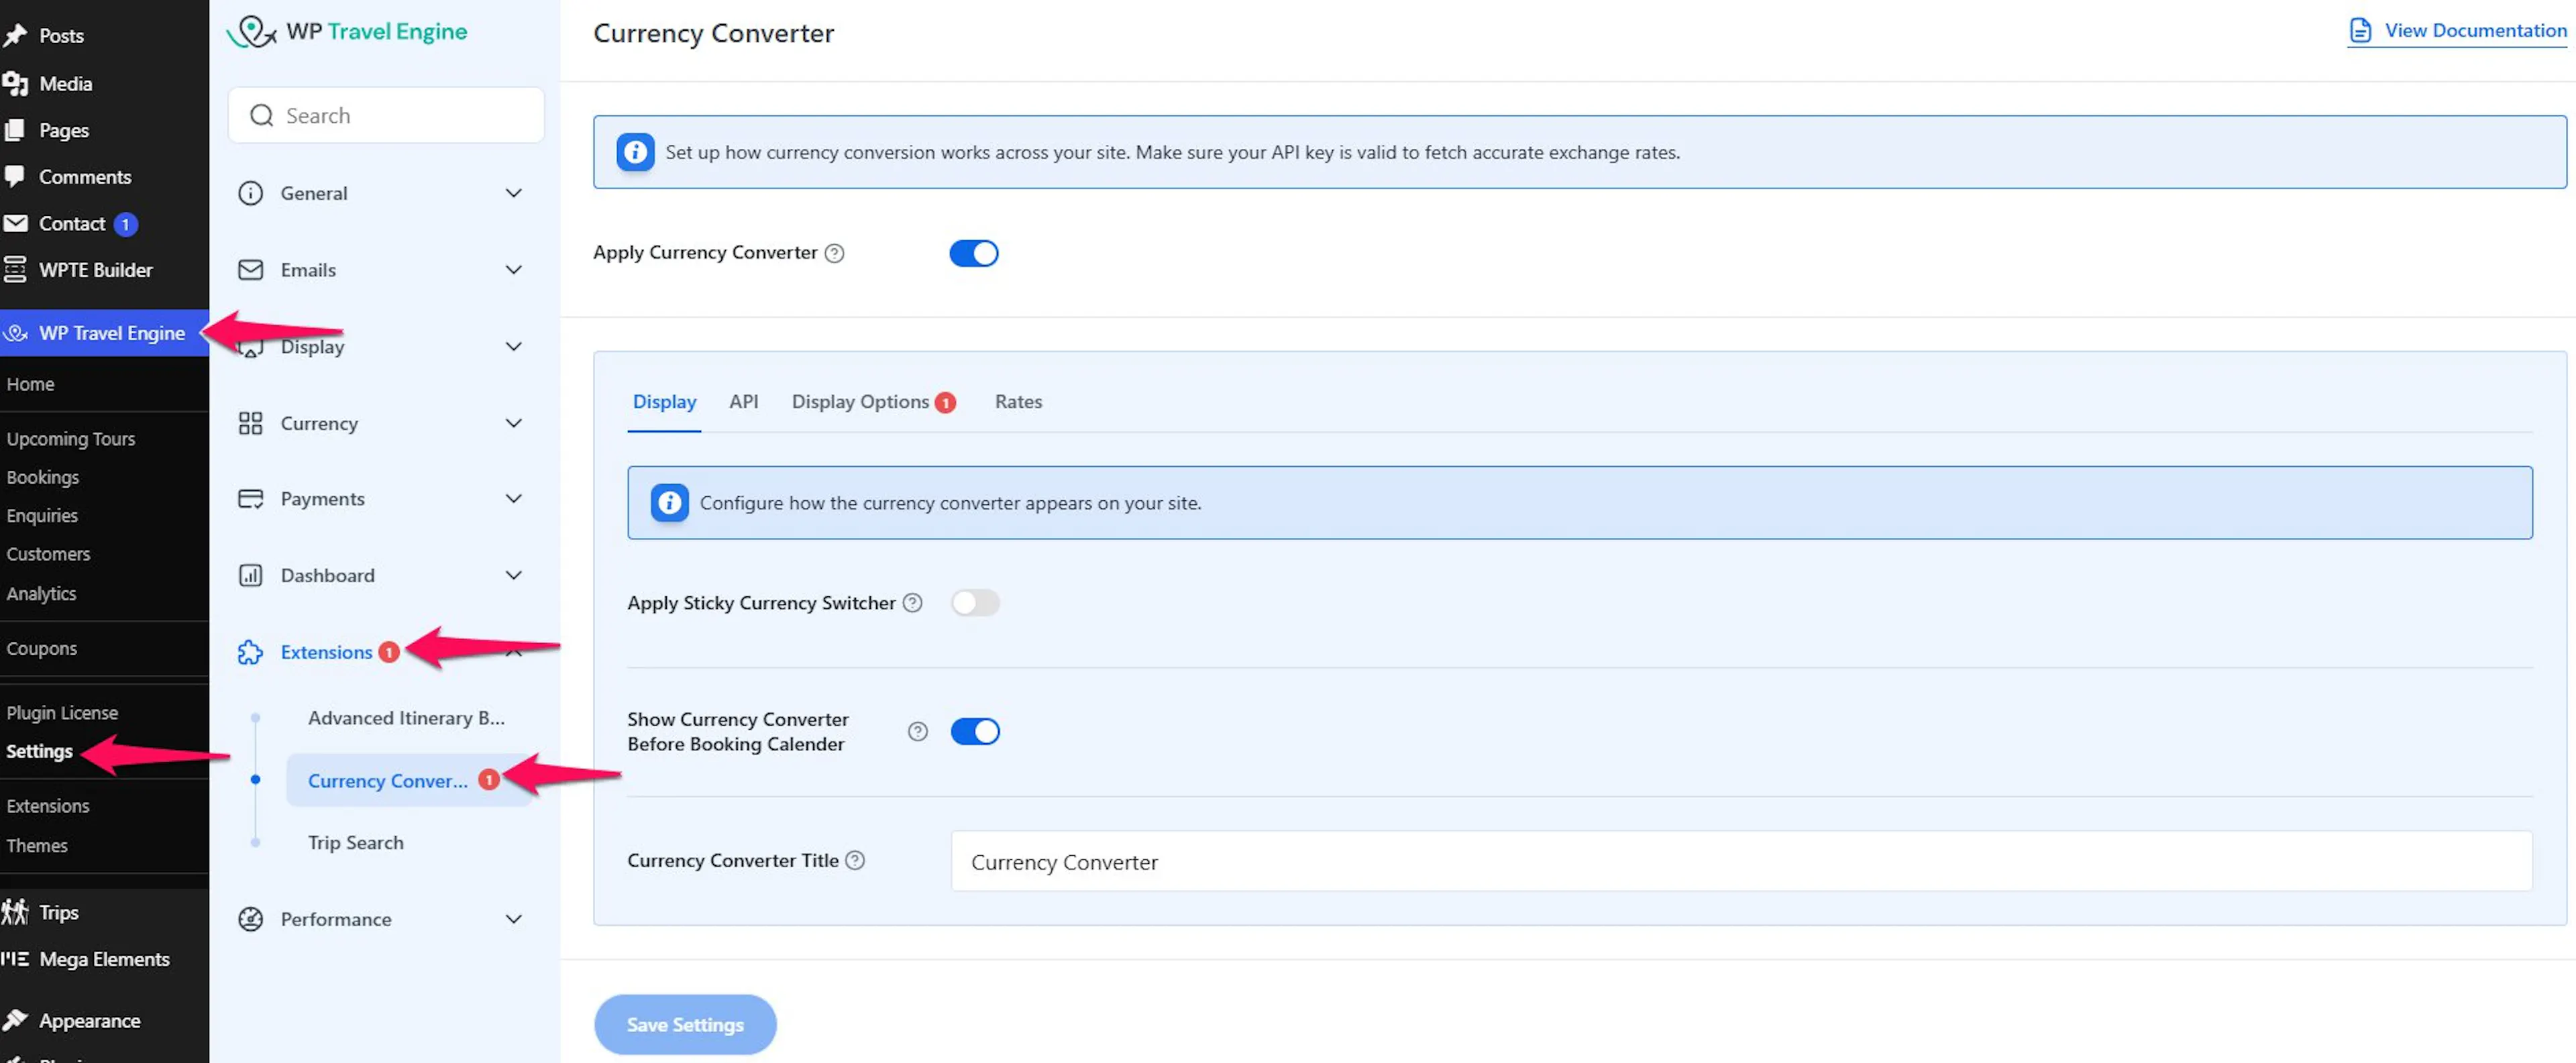This screenshot has width=2576, height=1063.
Task: Click help icon beside Apply Sticky Currency Switcher
Action: pyautogui.click(x=912, y=603)
